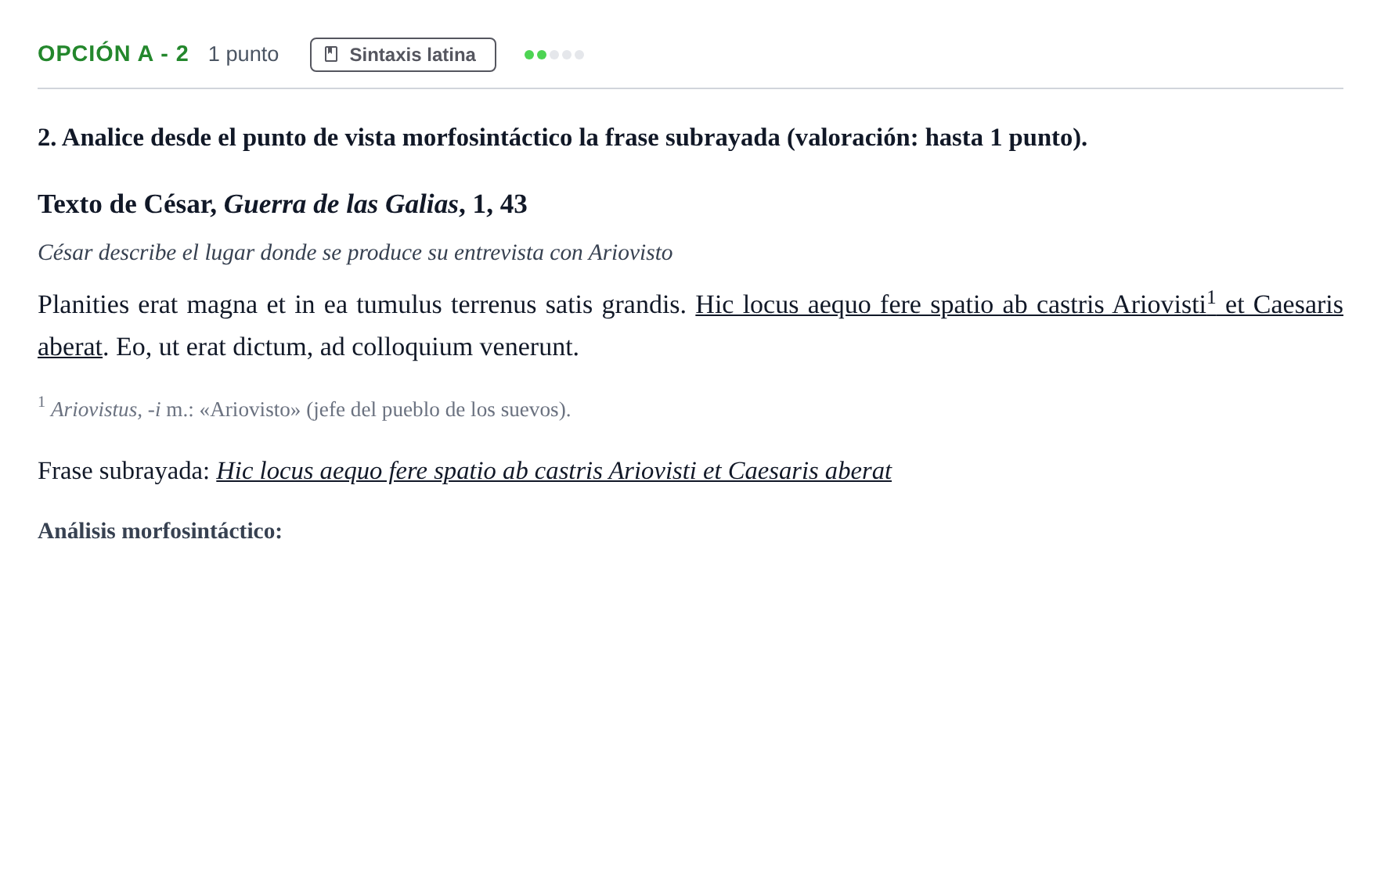1381x895 pixels.
Task: Click the OPCIÓN A - 2 heading
Action: (114, 54)
